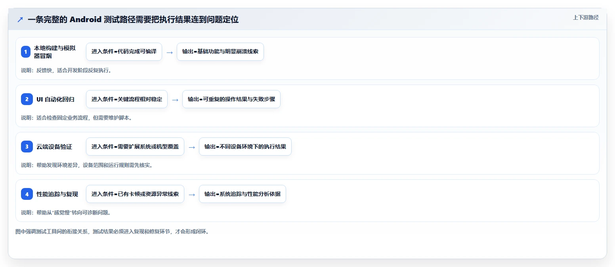
Task: Click the chip "输出=不同设备环境下的执行结果"
Action: tap(245, 147)
